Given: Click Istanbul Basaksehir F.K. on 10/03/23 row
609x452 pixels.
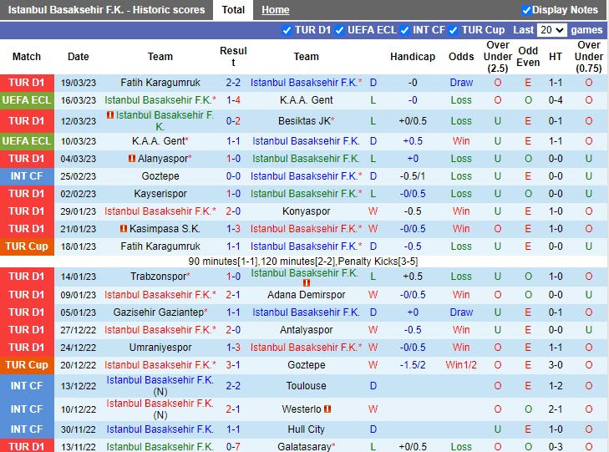Looking at the screenshot, I should coord(306,141).
